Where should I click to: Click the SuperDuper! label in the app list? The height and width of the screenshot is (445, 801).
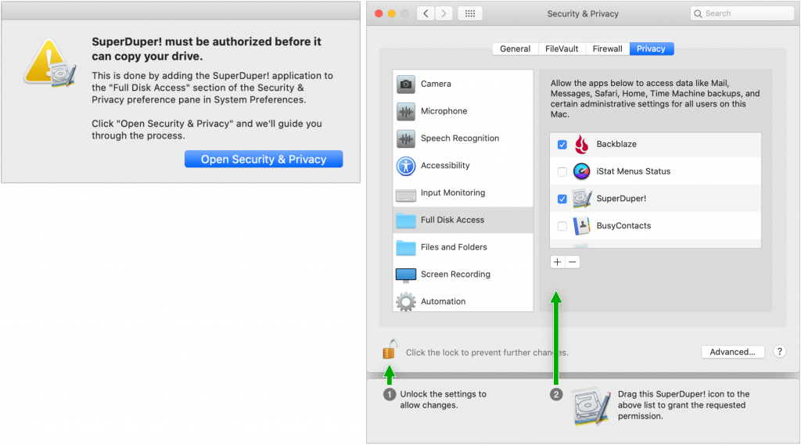[621, 198]
